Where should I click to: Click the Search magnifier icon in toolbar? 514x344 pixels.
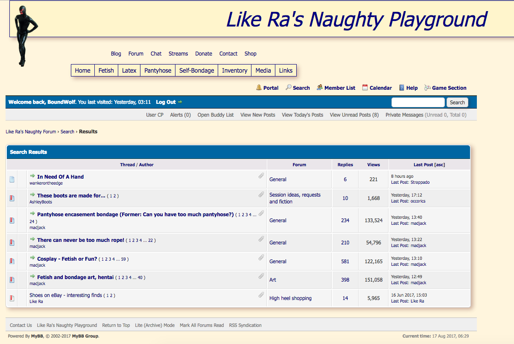pos(289,87)
